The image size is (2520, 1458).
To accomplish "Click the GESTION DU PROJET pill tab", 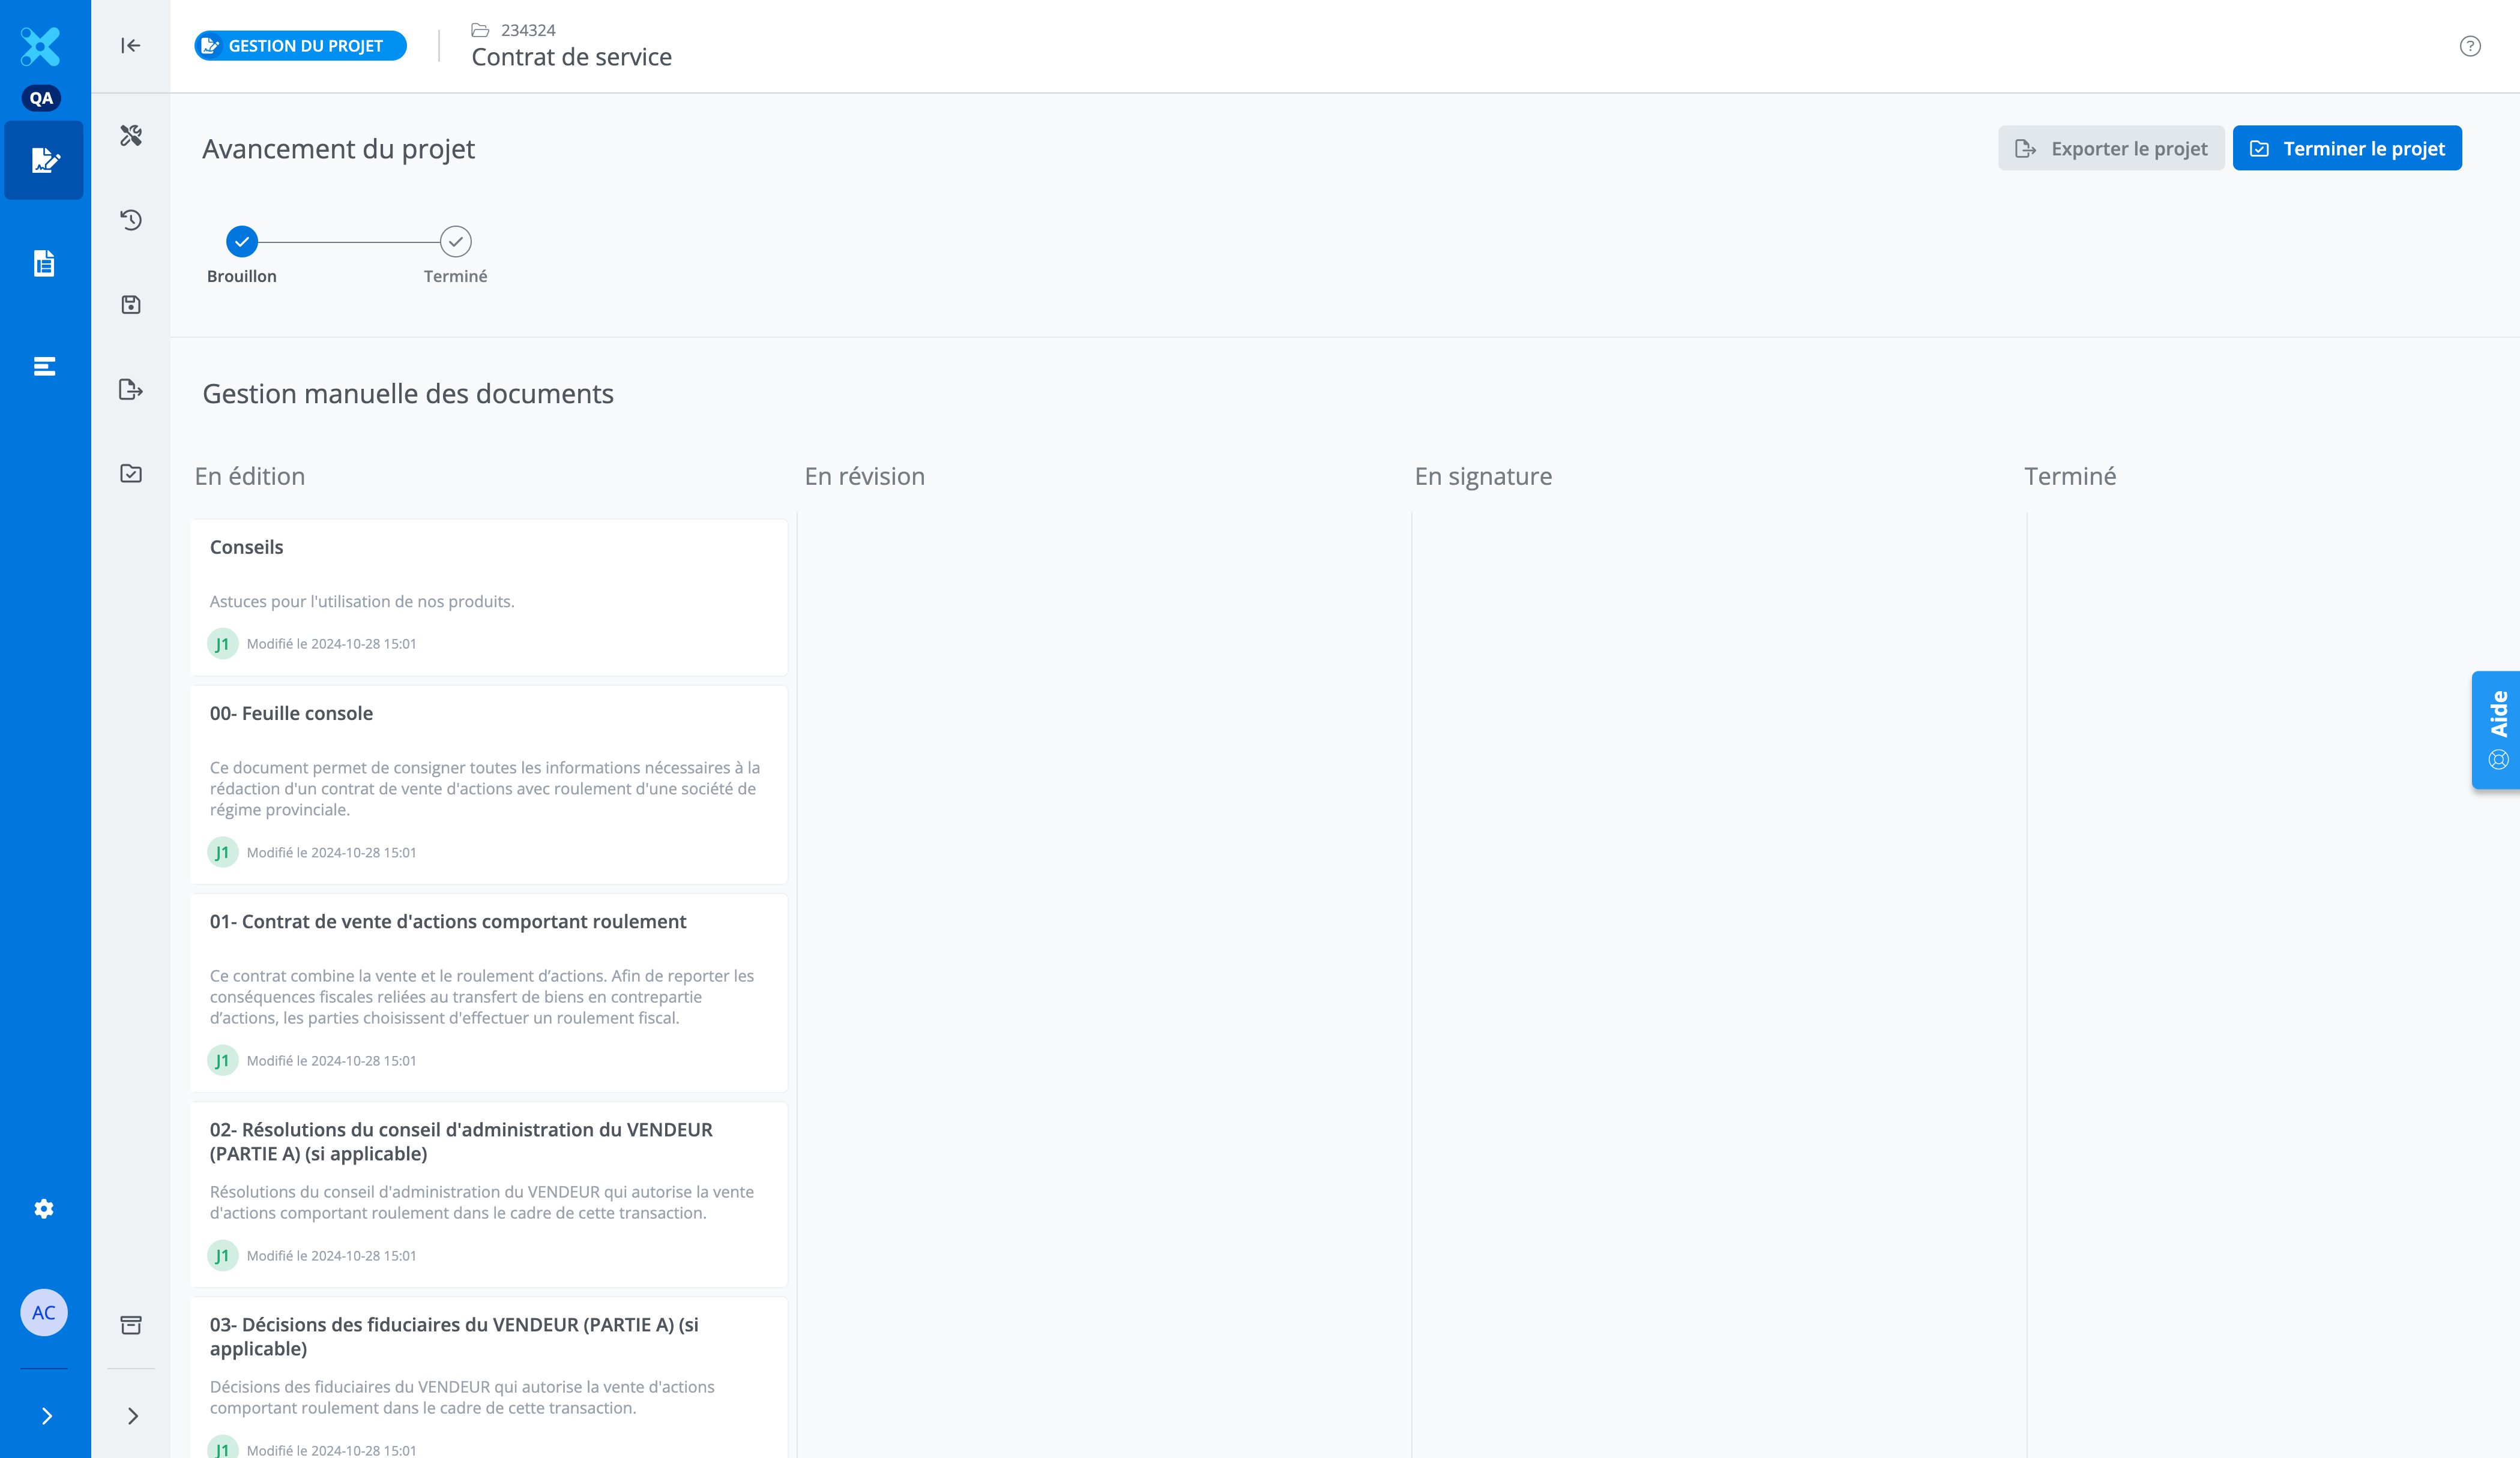I will tap(300, 46).
